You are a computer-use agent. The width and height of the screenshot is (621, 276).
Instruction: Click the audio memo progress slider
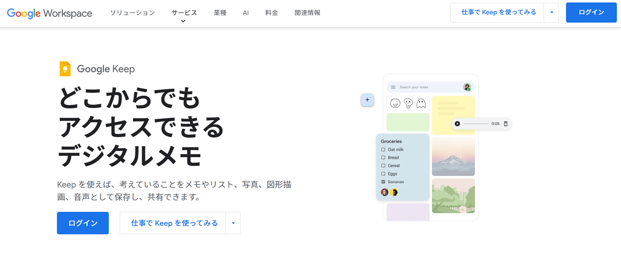pos(476,124)
